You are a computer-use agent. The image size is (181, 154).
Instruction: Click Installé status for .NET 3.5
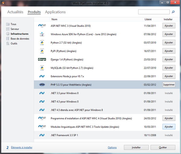pyautogui.click(x=169, y=93)
